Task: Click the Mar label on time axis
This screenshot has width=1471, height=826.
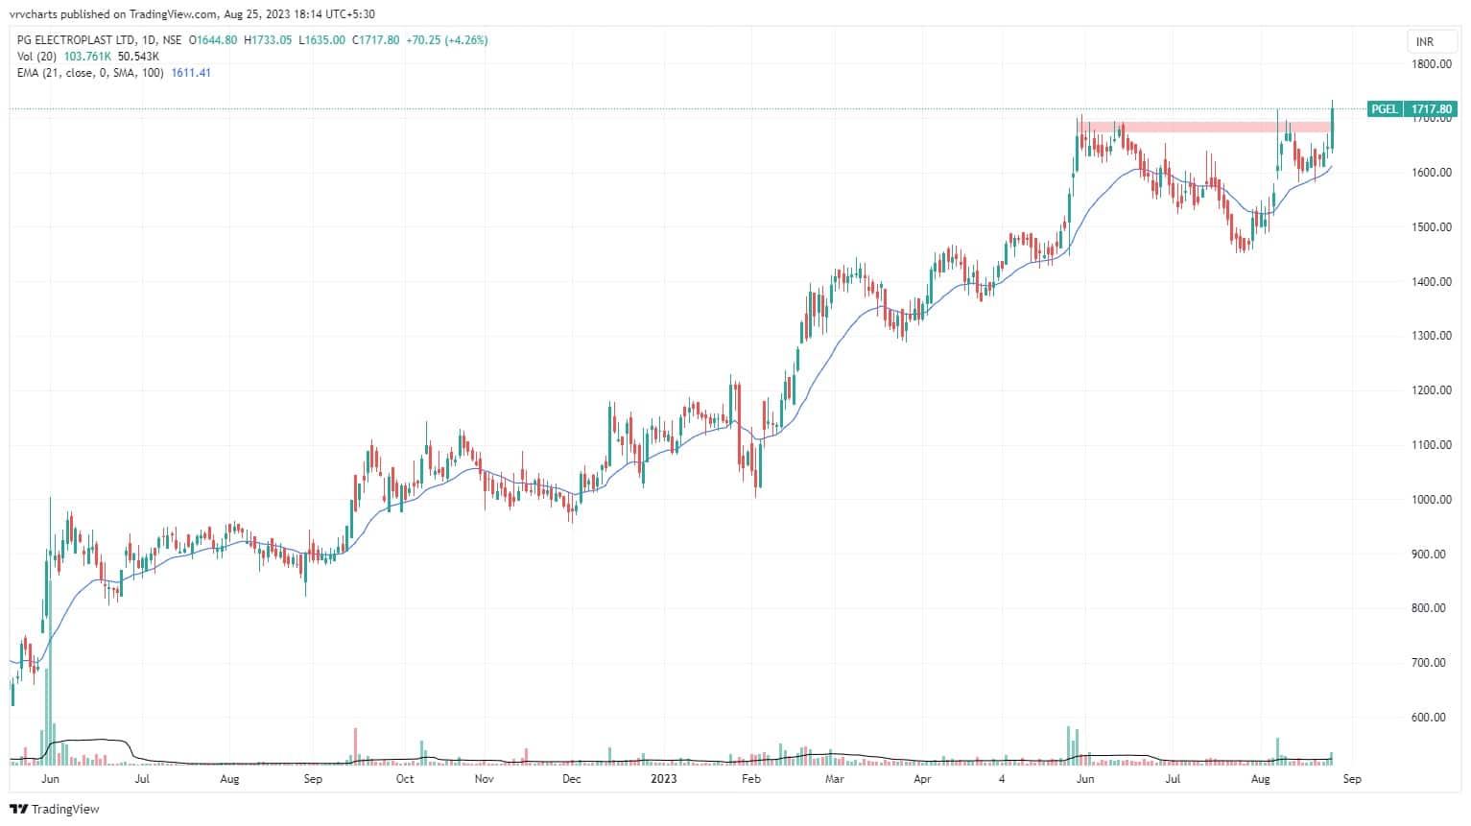Action: click(835, 779)
